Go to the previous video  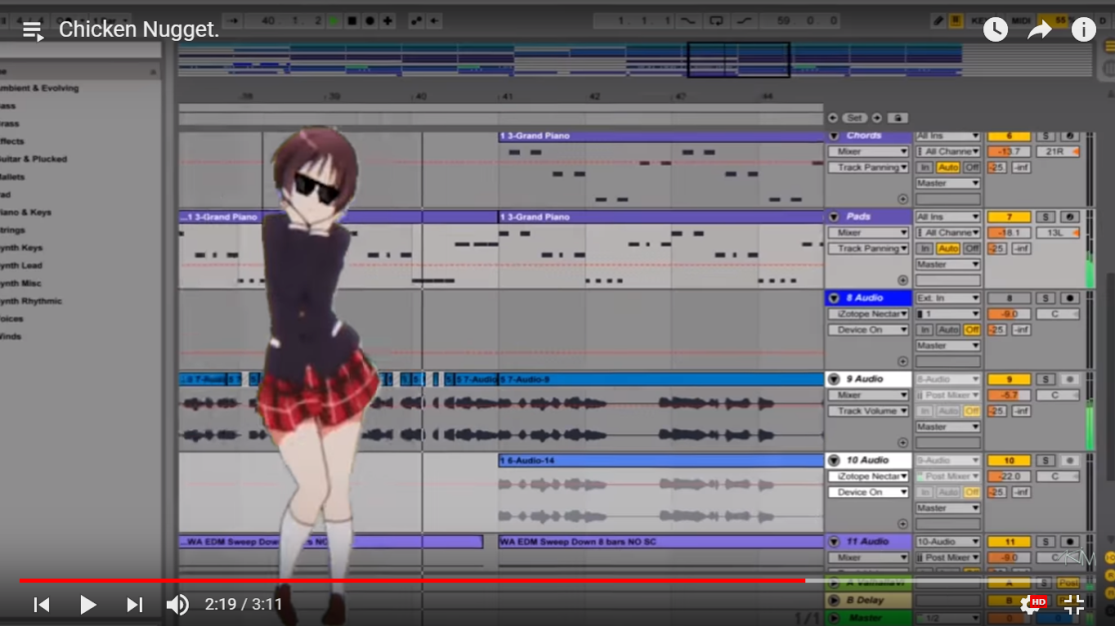tap(42, 604)
